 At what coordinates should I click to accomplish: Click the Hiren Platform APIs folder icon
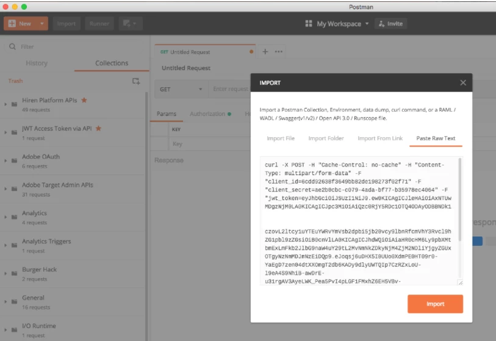(x=14, y=104)
